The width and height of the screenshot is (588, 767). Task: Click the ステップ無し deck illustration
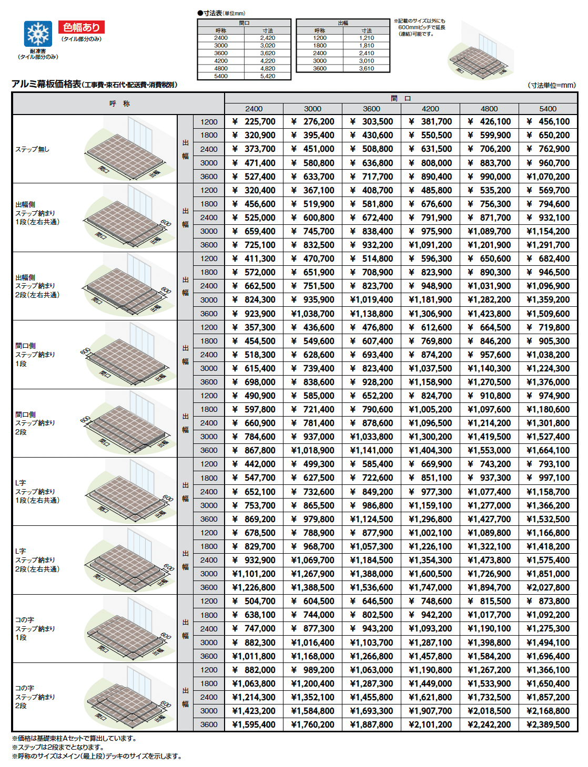tap(129, 149)
